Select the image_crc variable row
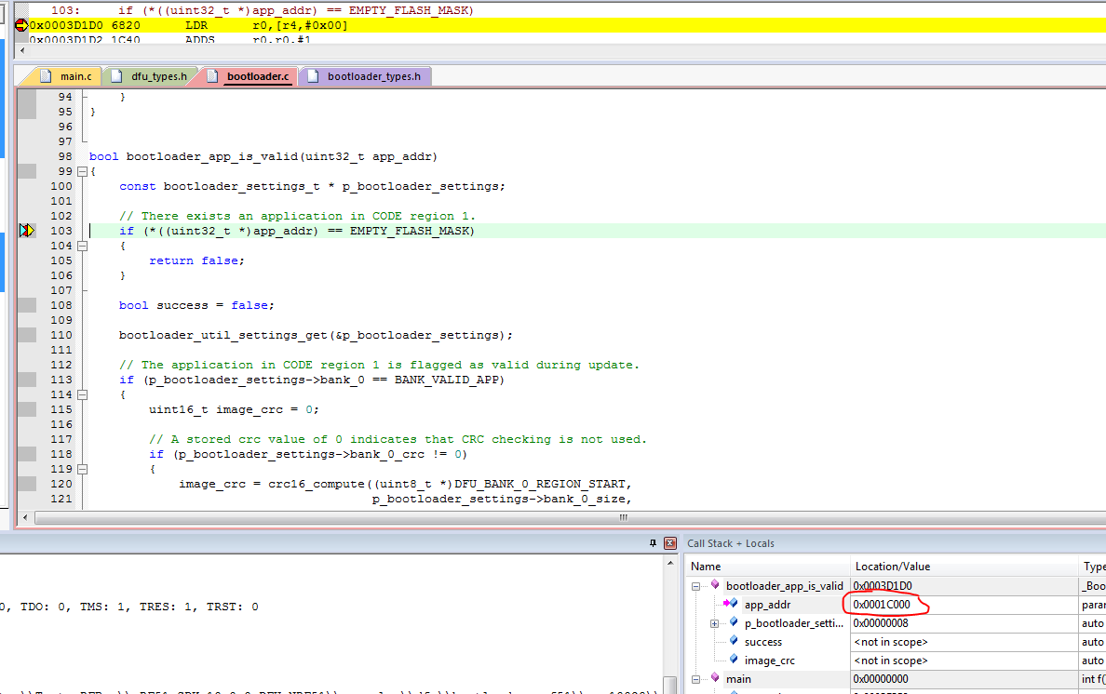Image resolution: width=1106 pixels, height=694 pixels. pos(895,661)
